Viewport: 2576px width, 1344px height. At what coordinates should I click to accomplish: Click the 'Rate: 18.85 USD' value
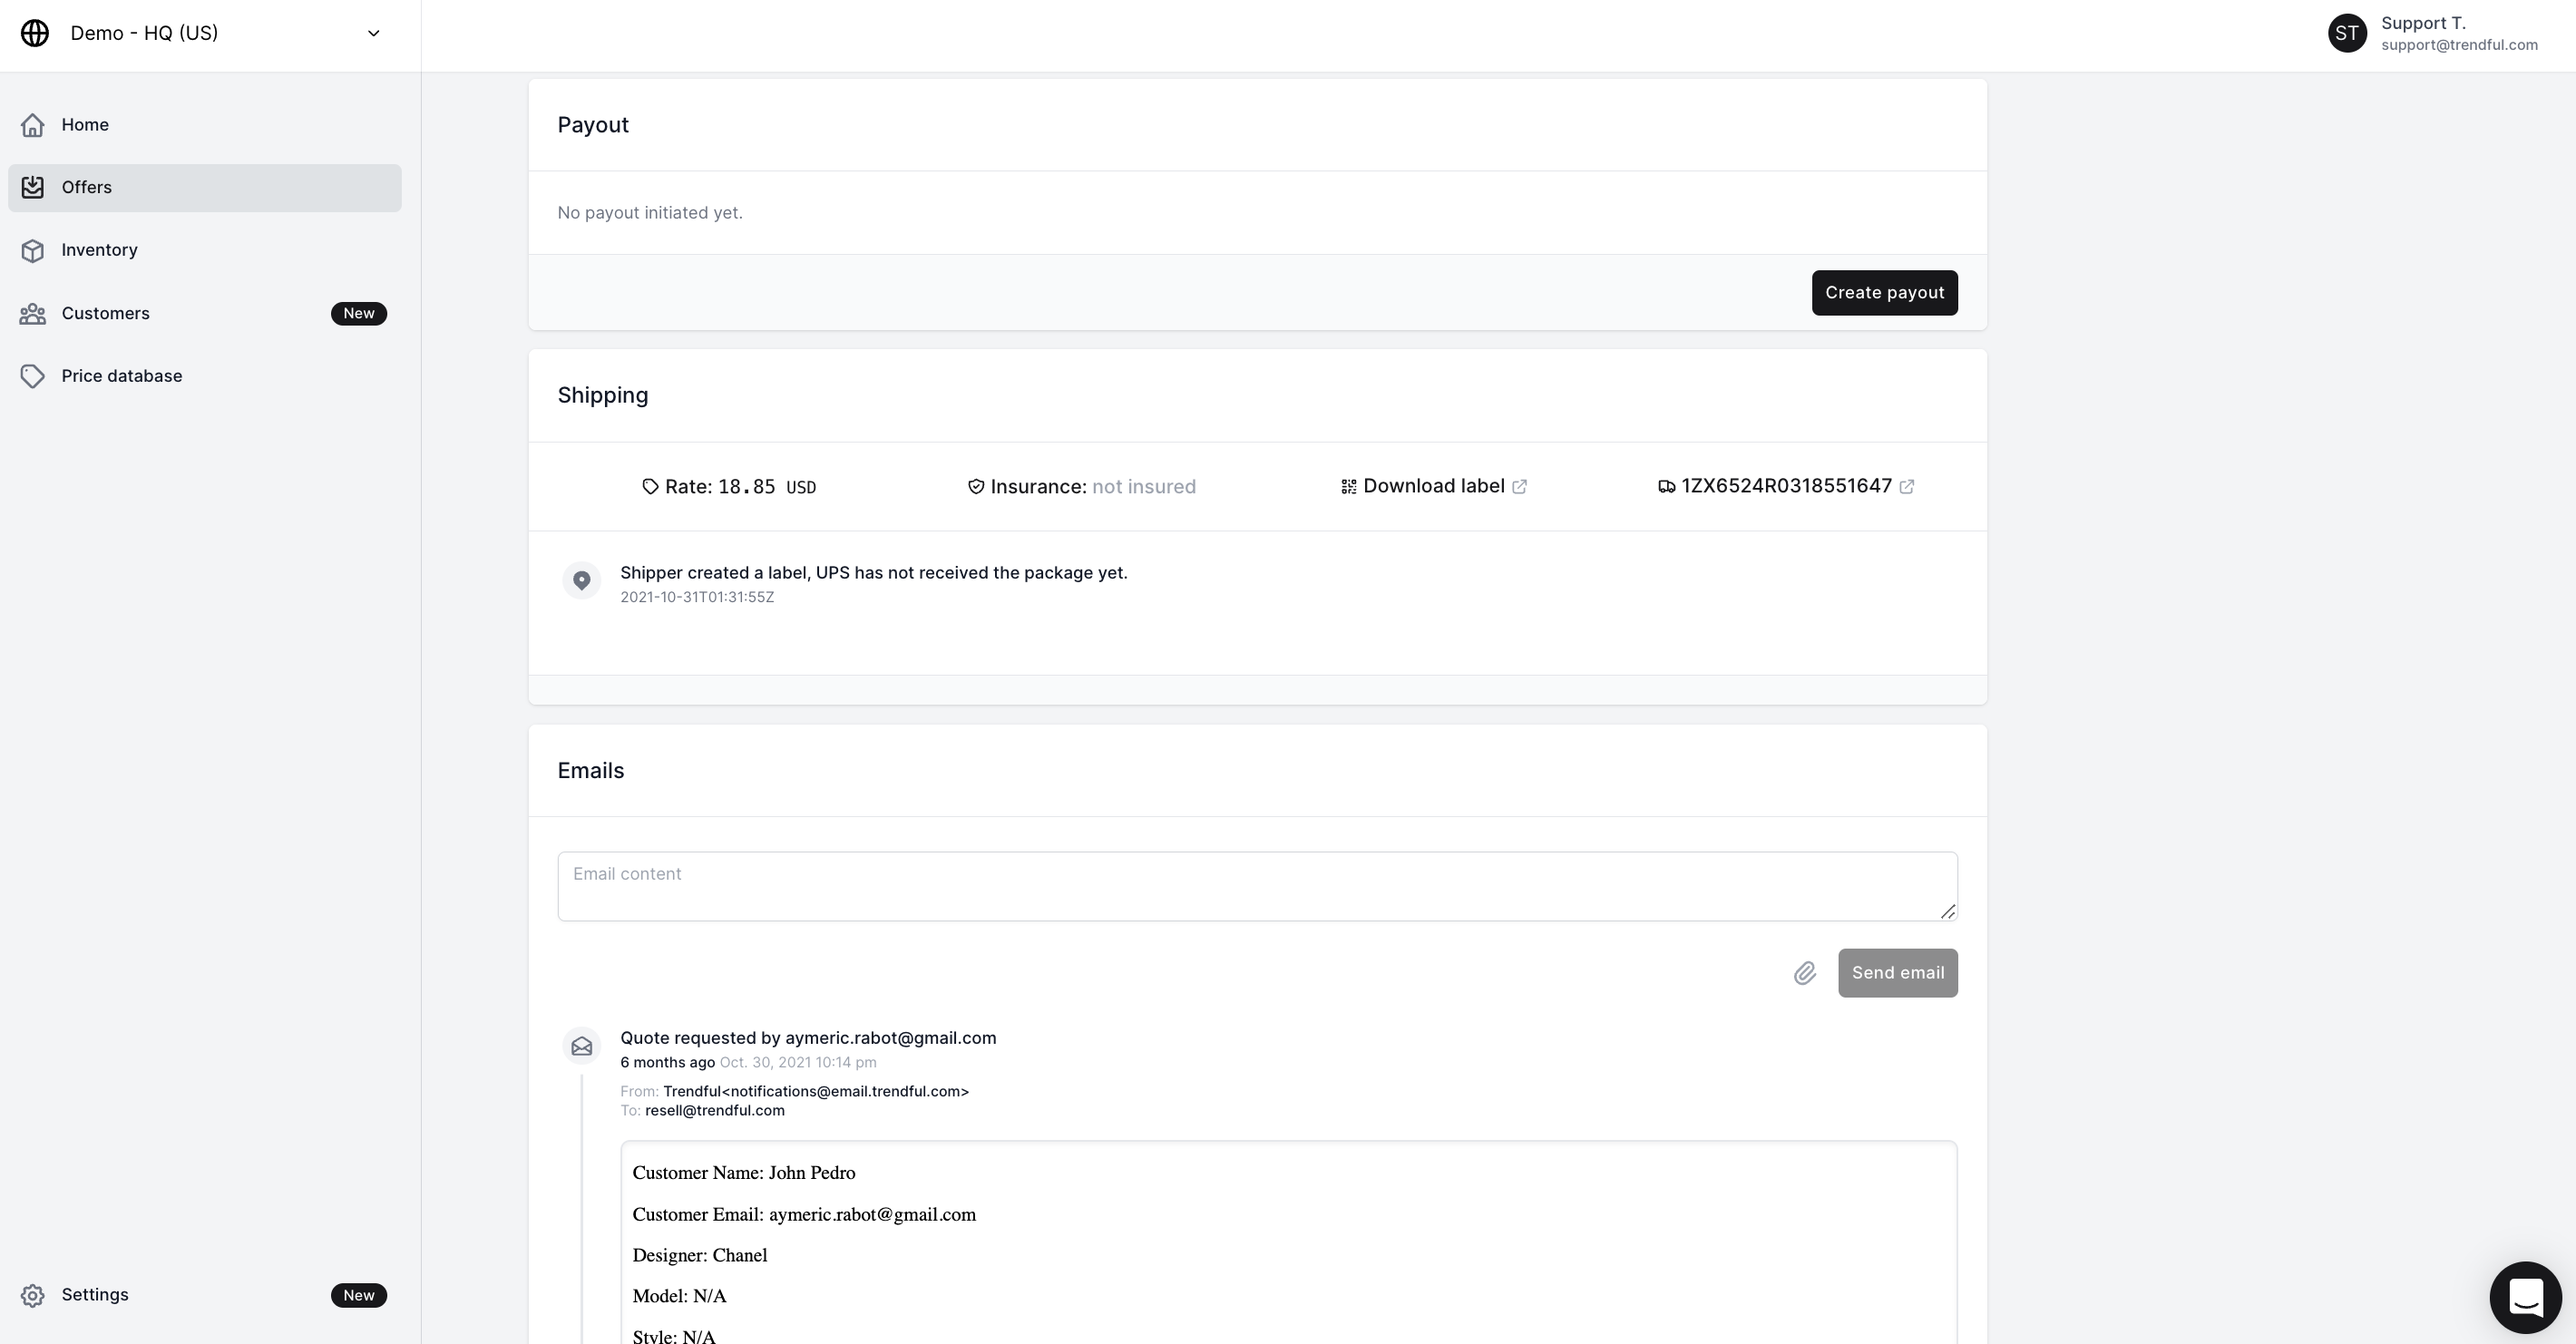(x=740, y=487)
